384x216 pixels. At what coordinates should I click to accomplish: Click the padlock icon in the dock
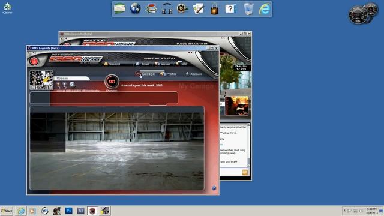point(214,10)
